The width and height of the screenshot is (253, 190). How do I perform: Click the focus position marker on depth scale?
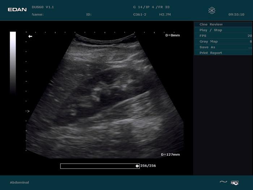(28, 111)
